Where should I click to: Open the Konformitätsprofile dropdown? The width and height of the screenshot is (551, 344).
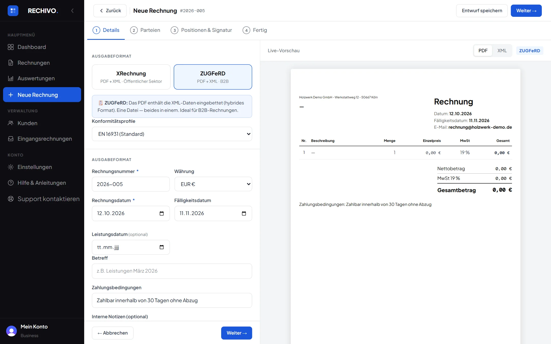pos(172,134)
